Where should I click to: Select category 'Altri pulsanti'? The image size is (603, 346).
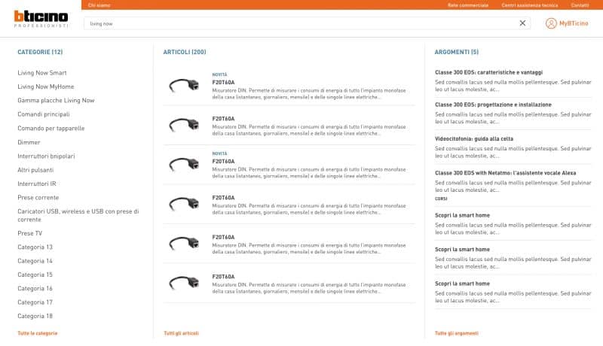35,170
